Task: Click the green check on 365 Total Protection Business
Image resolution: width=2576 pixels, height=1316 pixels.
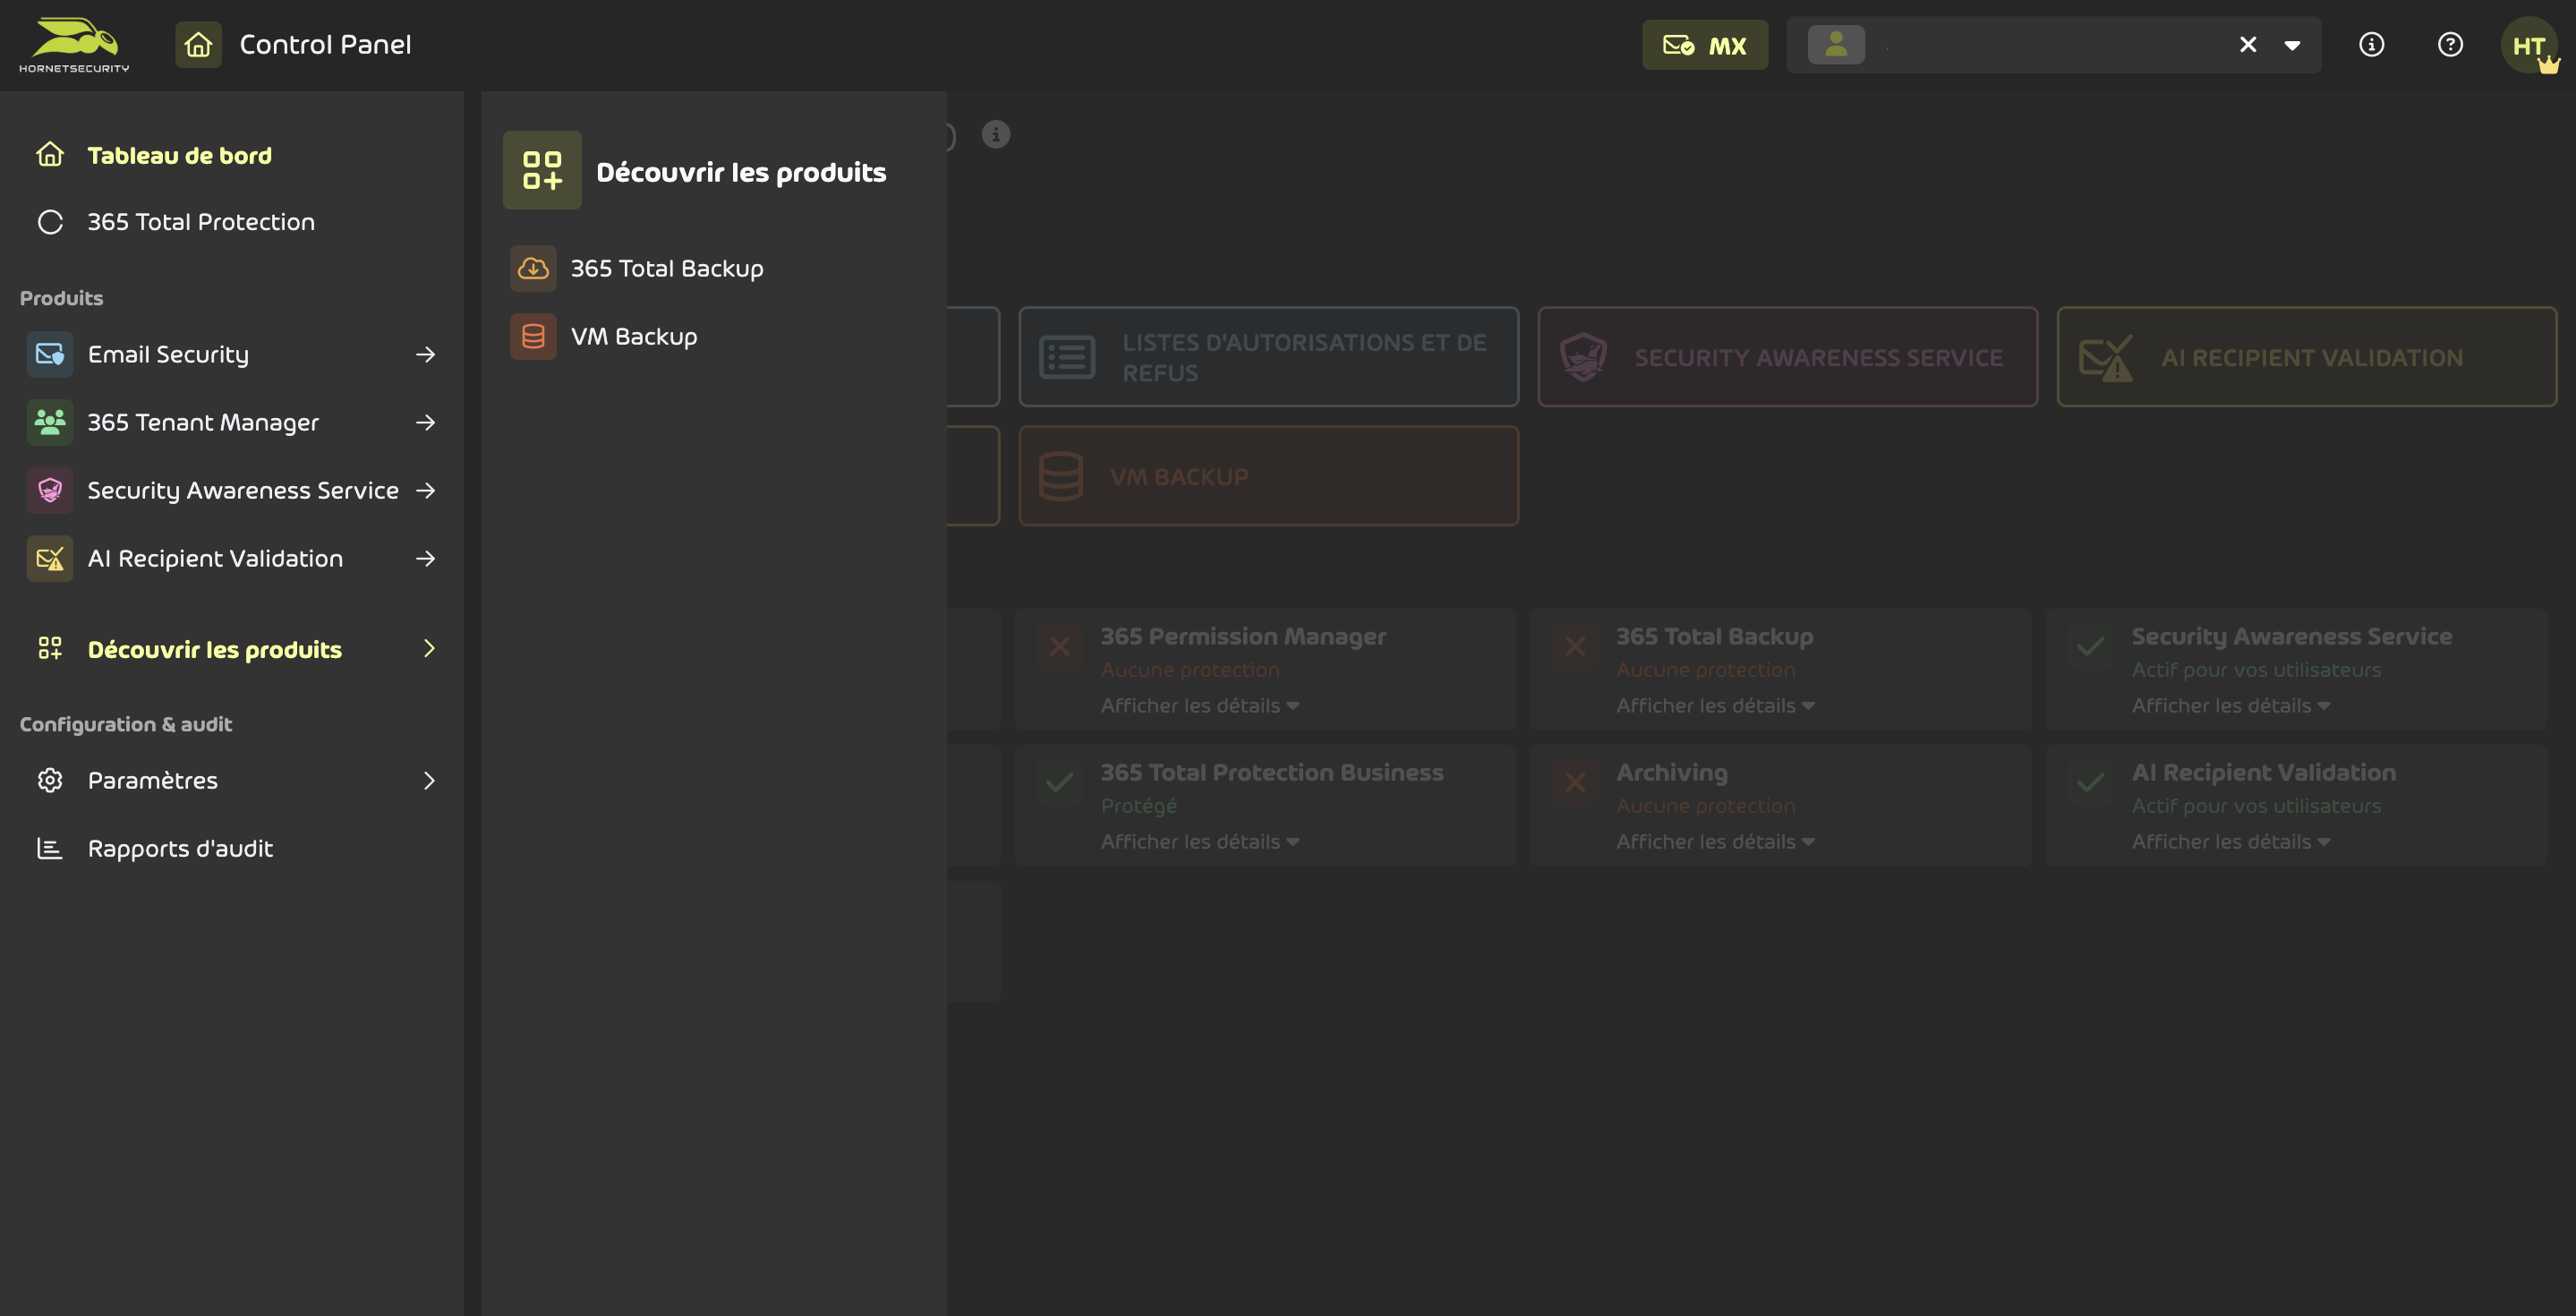Action: pyautogui.click(x=1059, y=782)
